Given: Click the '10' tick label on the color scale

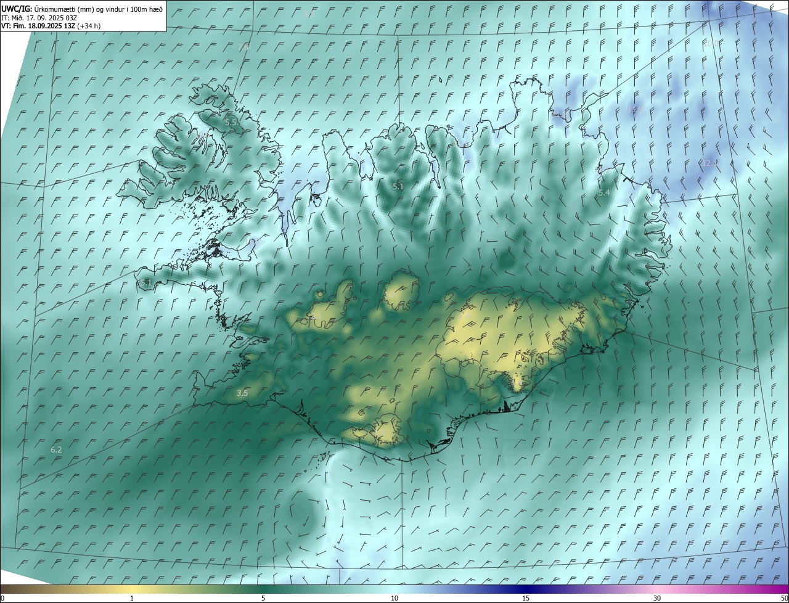Looking at the screenshot, I should 394,599.
